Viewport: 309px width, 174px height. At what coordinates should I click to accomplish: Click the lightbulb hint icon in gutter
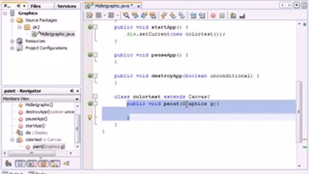point(90,117)
